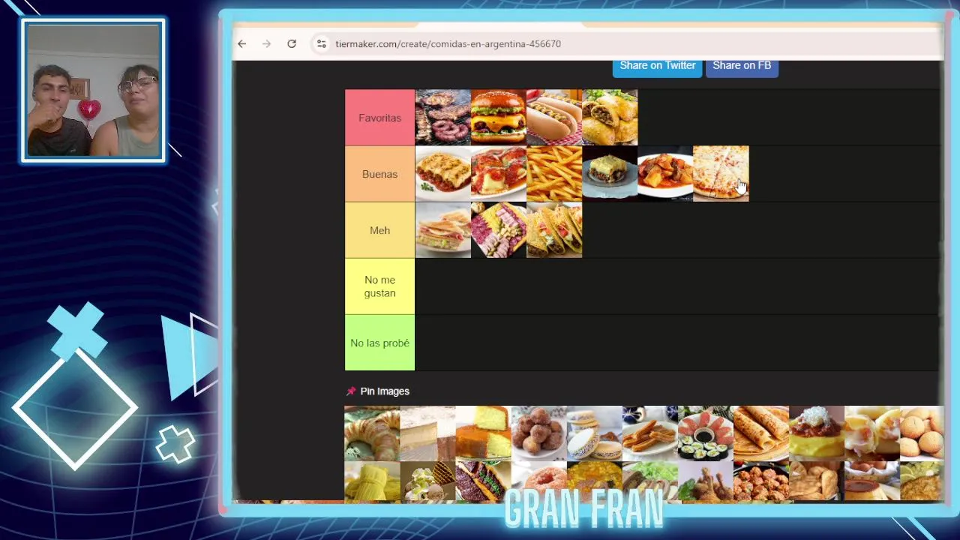Open site information icon in address bar
Screen dimensions: 960x540
pyautogui.click(x=321, y=44)
